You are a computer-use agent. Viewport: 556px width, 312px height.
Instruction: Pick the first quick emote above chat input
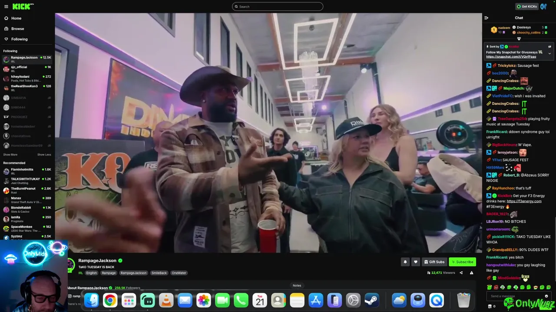[x=490, y=287]
